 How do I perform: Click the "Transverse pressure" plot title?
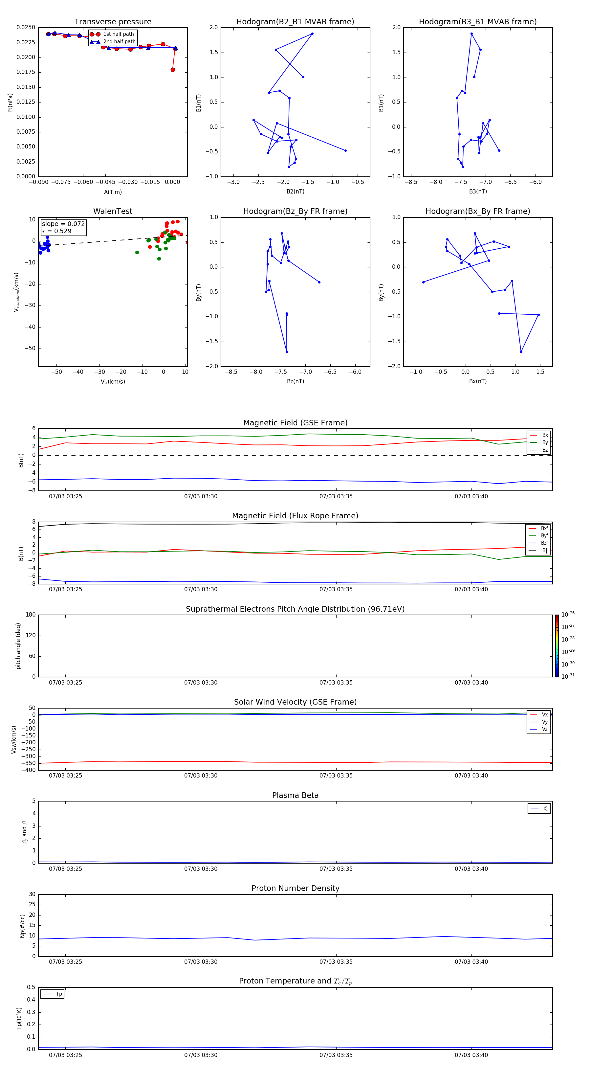point(113,22)
